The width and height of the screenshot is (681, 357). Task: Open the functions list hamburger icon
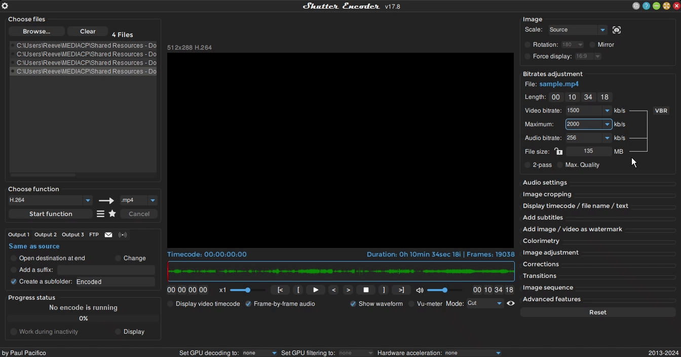click(x=100, y=214)
